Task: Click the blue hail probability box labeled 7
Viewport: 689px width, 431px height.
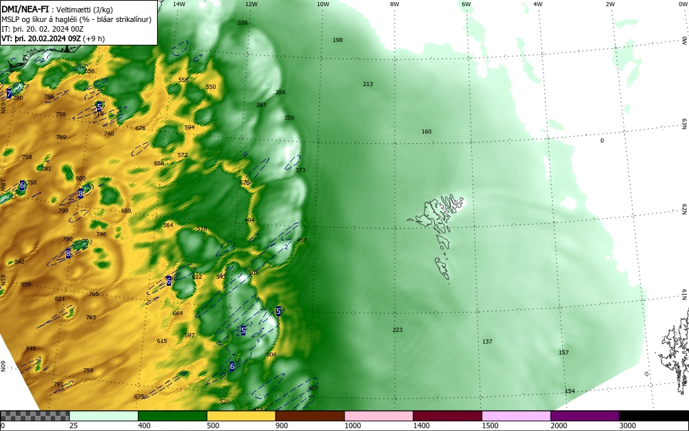Action: pyautogui.click(x=9, y=94)
